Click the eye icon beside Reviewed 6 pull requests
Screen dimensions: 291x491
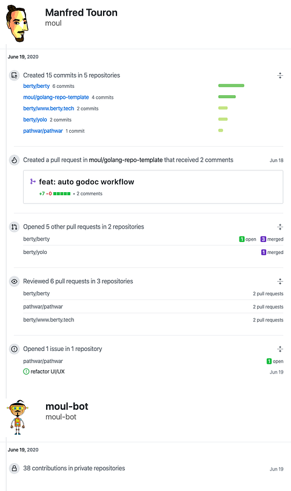coord(14,281)
